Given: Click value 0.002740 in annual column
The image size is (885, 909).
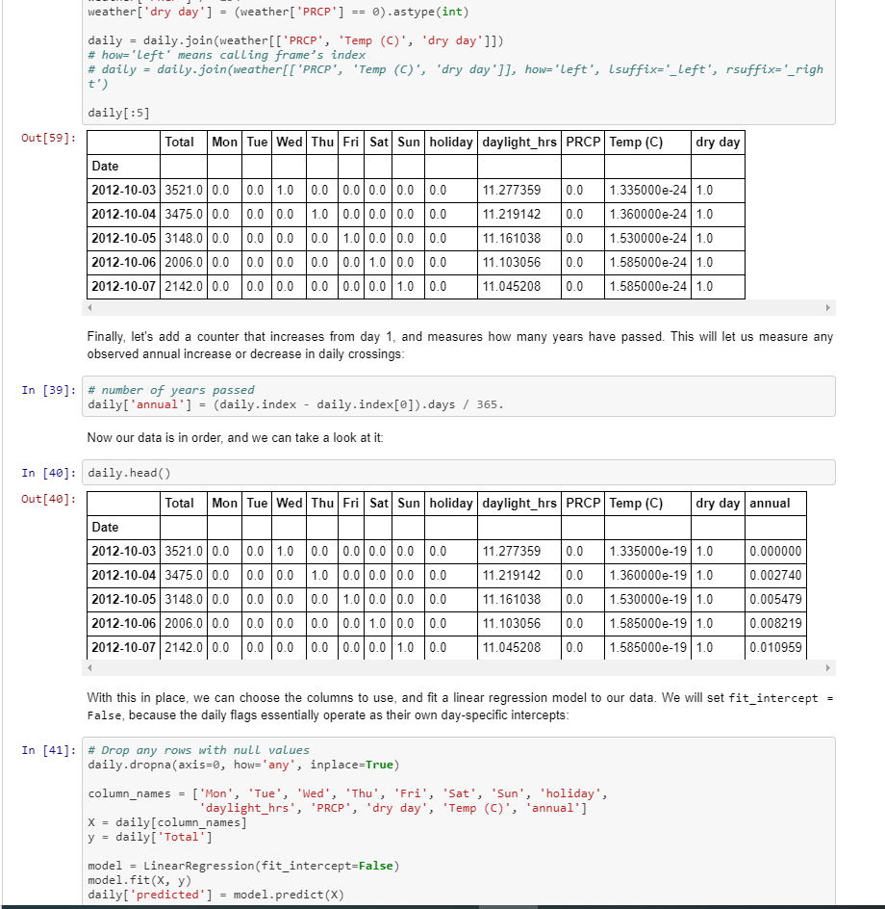Looking at the screenshot, I should 775,575.
